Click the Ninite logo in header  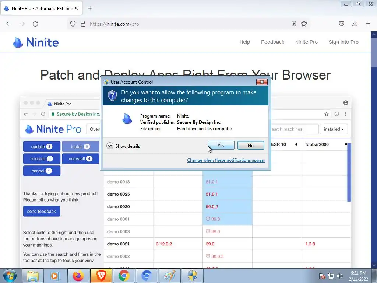[36, 43]
